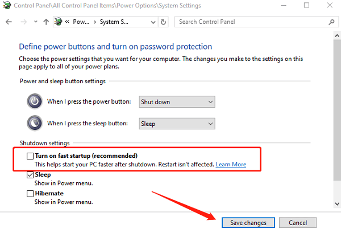Expand the address bar history dropdown
This screenshot has height=233, width=341.
coord(152,22)
